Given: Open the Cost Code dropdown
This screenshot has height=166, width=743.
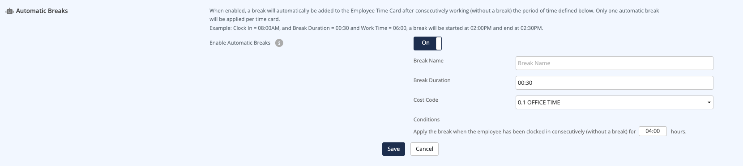Looking at the screenshot, I should (614, 102).
